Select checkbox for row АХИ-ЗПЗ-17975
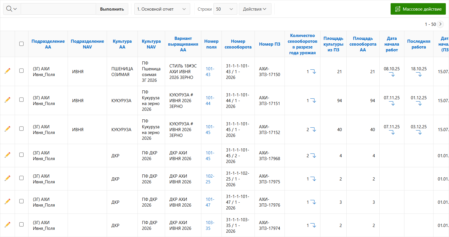449x237 pixels. (x=21, y=178)
